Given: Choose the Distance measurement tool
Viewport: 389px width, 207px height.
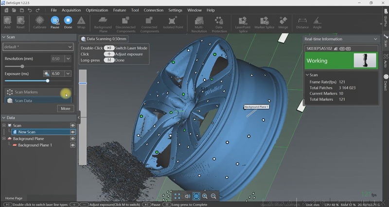Looking at the screenshot, I should coord(302,21).
